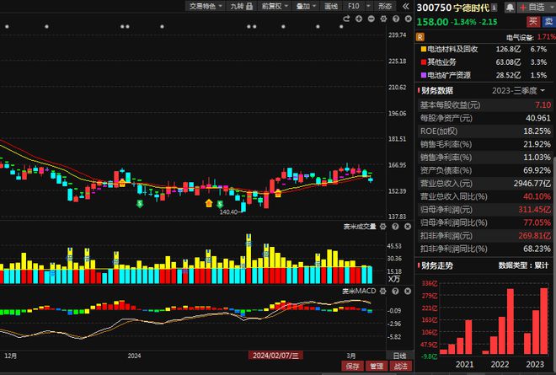
Task: Click the 财务走势 section heading
Action: click(437, 265)
